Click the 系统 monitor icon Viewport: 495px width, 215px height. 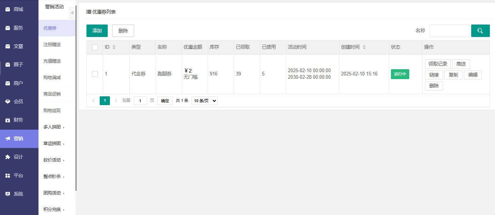7,194
